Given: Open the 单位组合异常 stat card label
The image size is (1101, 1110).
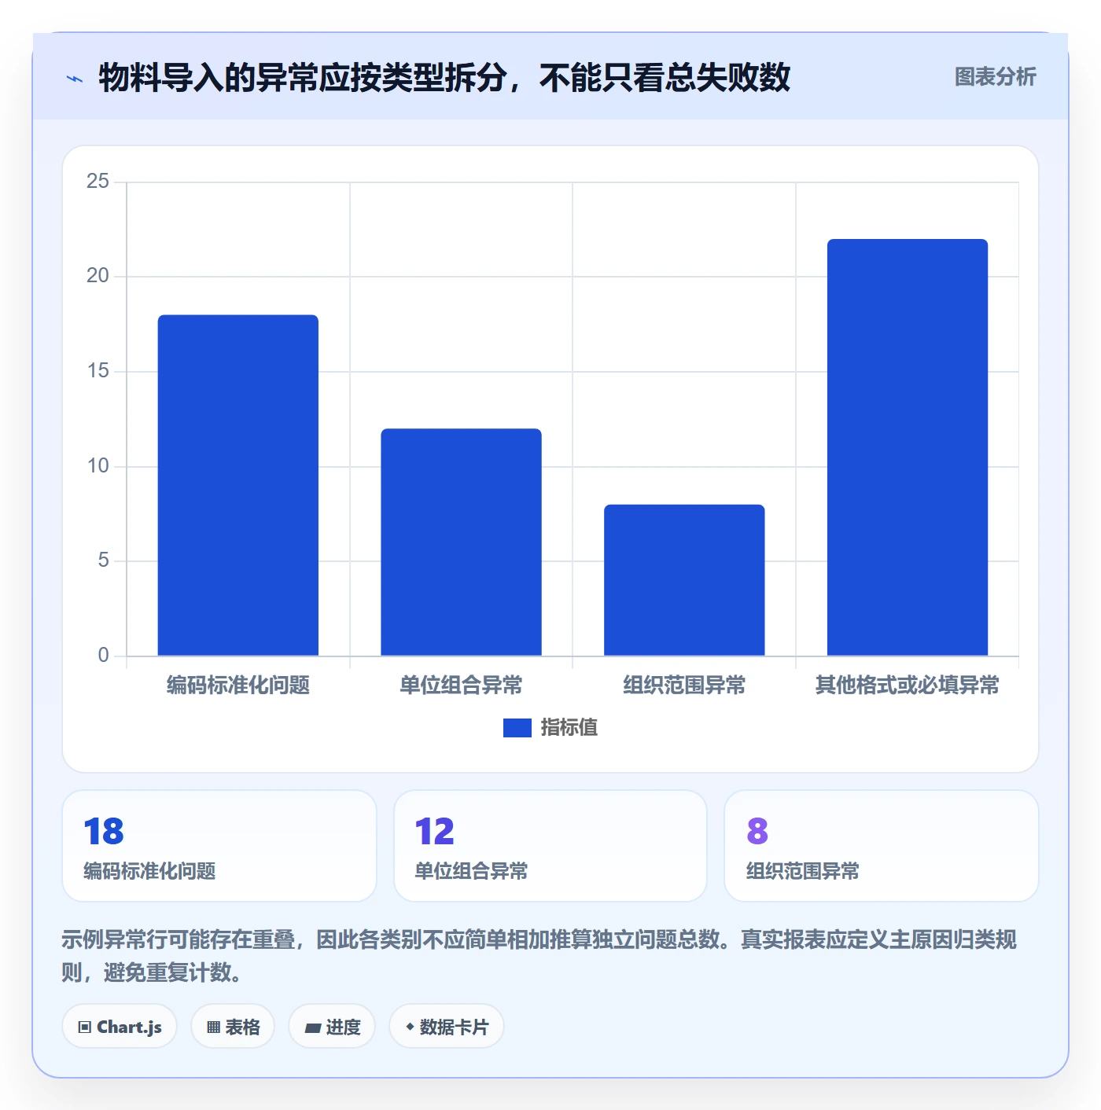Looking at the screenshot, I should pos(471,871).
